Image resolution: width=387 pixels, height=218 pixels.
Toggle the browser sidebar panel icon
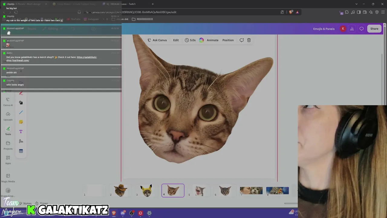click(x=359, y=12)
